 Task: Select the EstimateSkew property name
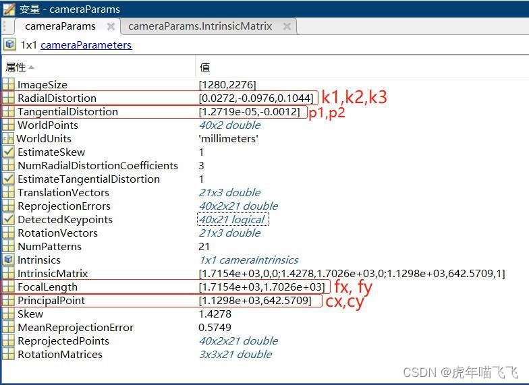click(x=51, y=152)
